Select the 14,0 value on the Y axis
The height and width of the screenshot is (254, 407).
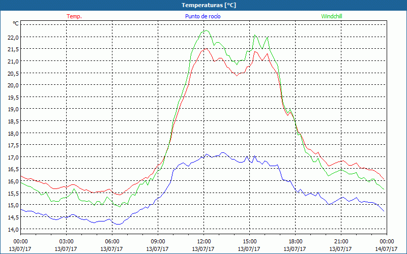(12, 230)
